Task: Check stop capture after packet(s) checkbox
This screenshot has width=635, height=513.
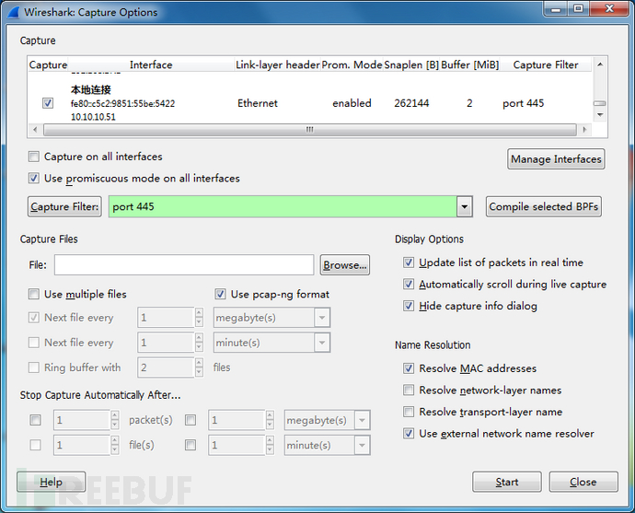Action: [x=35, y=420]
